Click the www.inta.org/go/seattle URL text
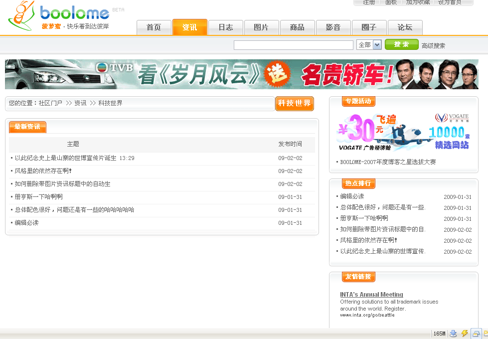The height and width of the screenshot is (339, 488). click(367, 315)
